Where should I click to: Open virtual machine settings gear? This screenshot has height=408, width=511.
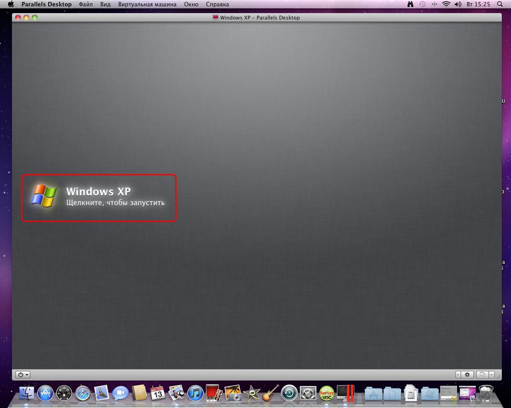coord(467,375)
